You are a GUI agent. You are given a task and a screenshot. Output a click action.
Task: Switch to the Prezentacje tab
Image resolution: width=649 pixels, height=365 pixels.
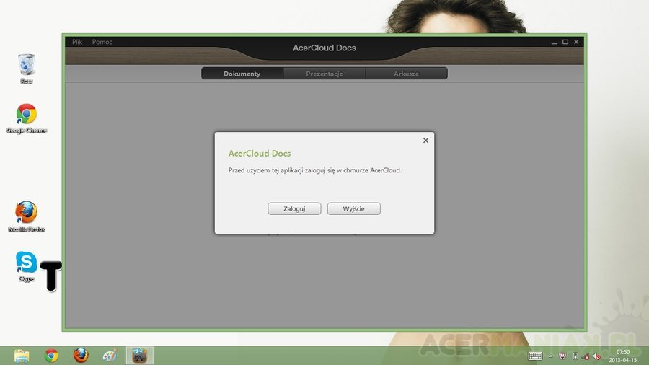(x=324, y=74)
